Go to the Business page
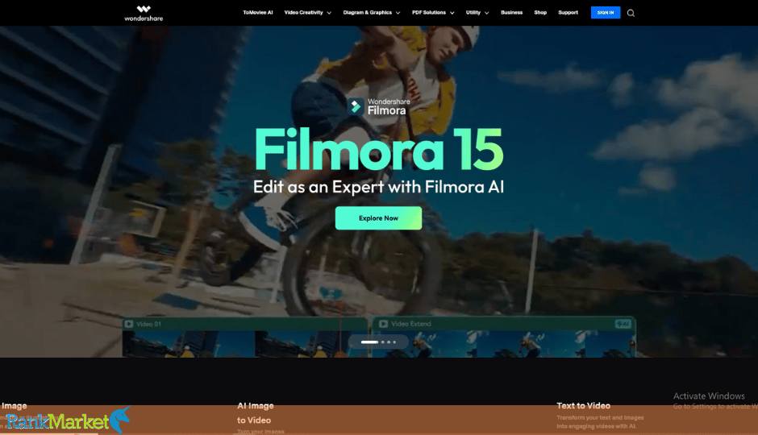Screen dimensions: 758x435 (x=511, y=13)
